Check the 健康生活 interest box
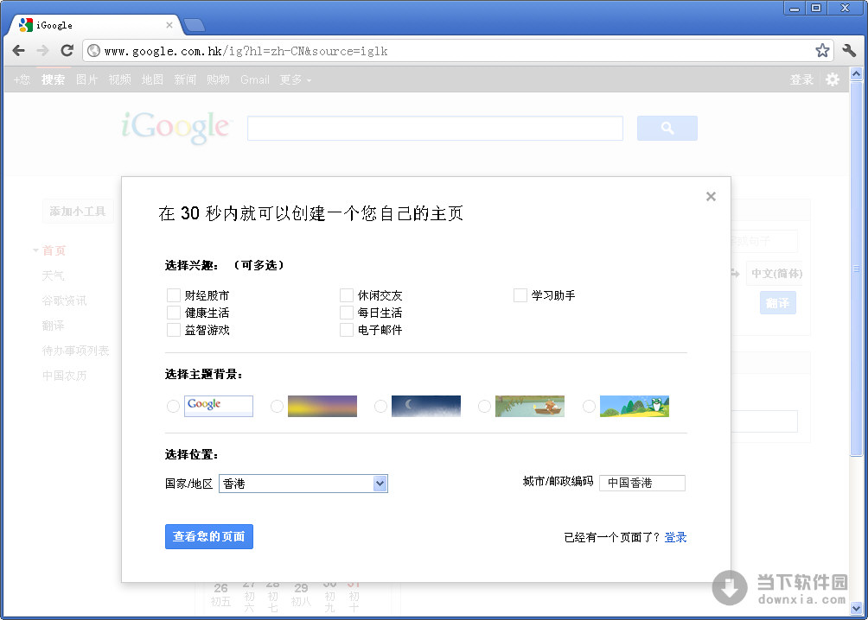 pos(173,313)
